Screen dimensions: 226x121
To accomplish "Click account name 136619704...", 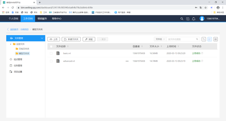I will 213,18.
